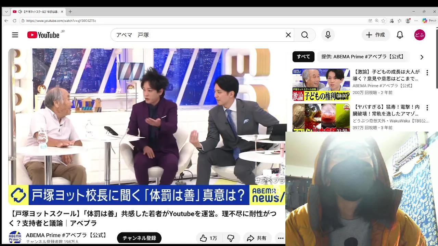Close the YouTube browser tab
Viewport: 438px width, 246px height.
(62, 12)
